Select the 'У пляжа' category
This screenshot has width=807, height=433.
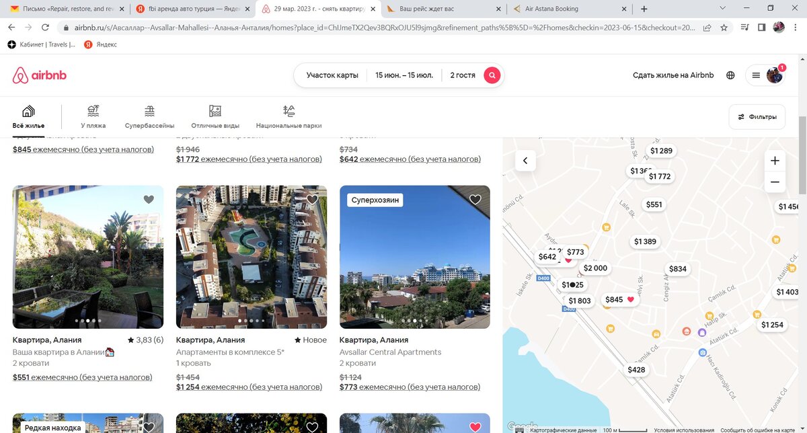pos(93,117)
